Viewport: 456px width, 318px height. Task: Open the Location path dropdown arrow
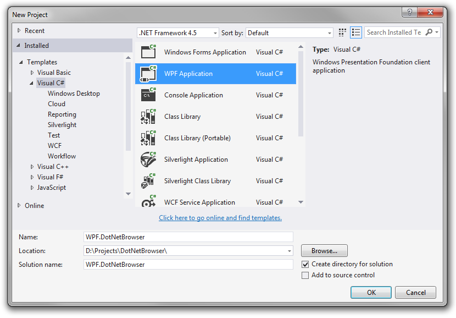[x=290, y=251]
